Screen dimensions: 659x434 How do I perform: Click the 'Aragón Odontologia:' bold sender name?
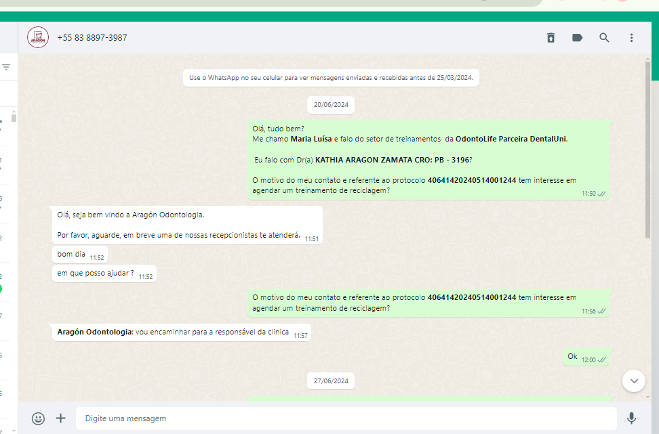tap(96, 332)
